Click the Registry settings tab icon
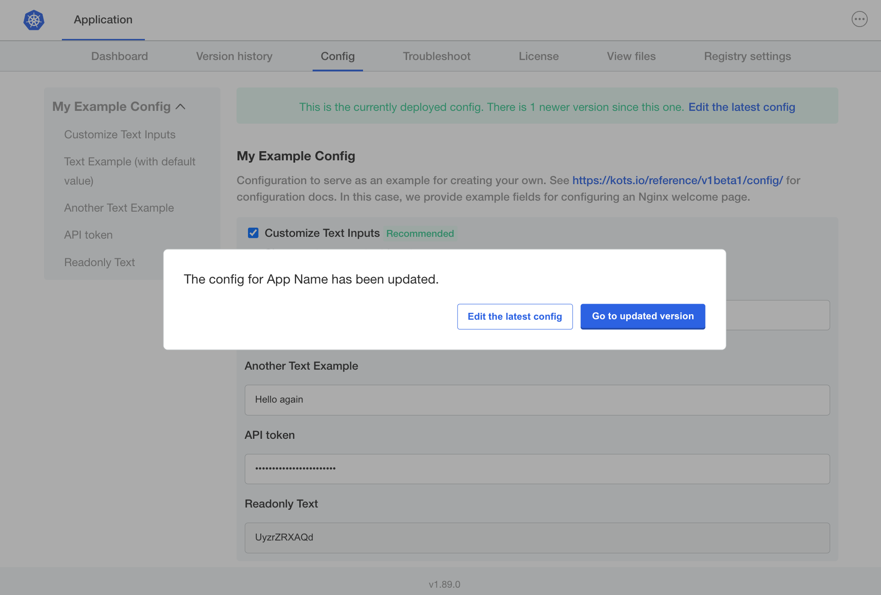Viewport: 881px width, 595px height. tap(748, 56)
